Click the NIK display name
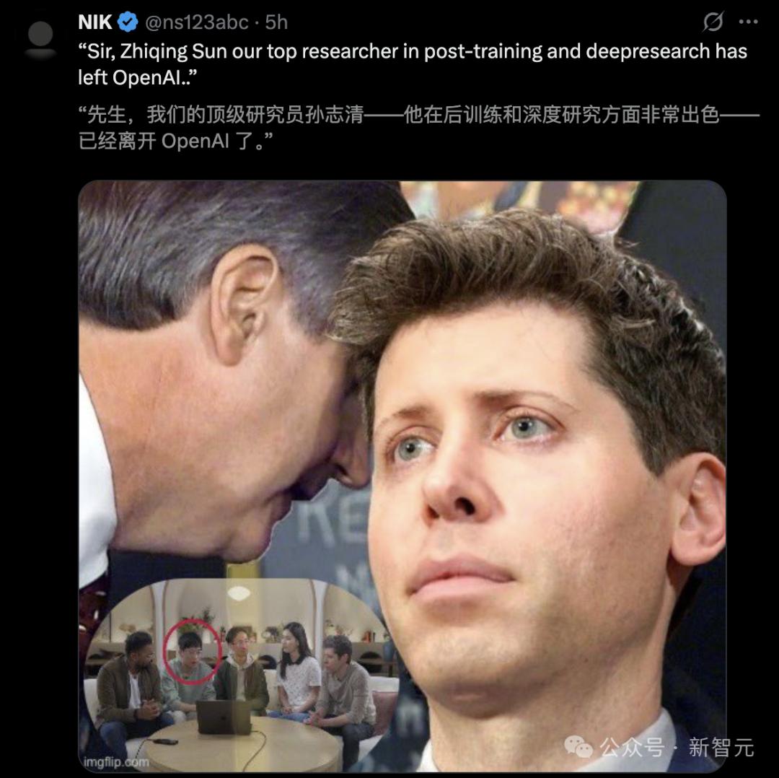Image resolution: width=779 pixels, height=778 pixels. pos(95,22)
